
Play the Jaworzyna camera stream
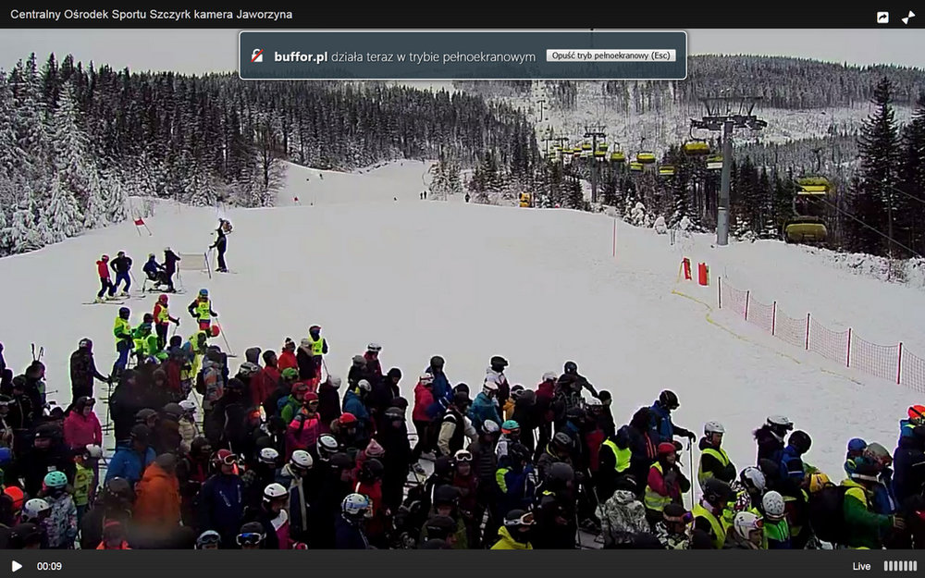(17, 566)
